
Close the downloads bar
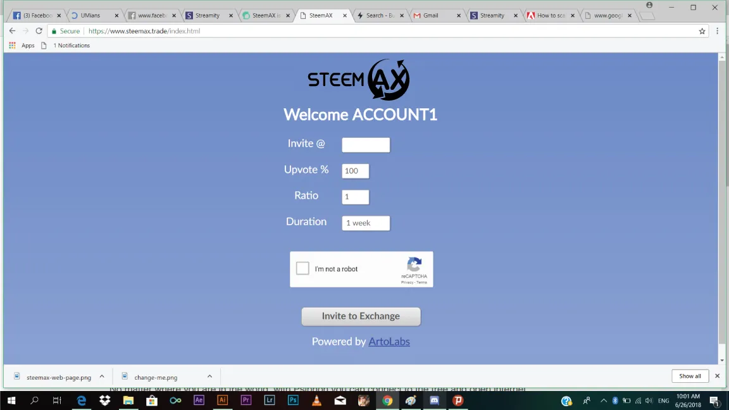click(x=718, y=376)
